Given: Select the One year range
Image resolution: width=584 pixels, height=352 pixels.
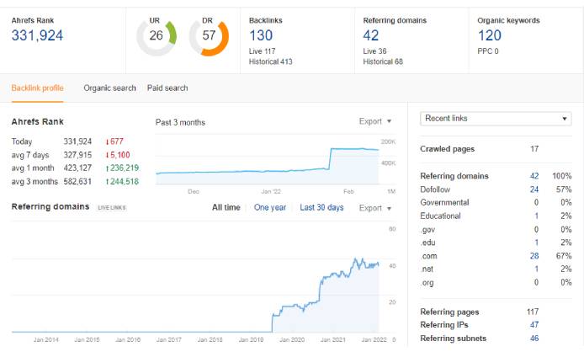Looking at the screenshot, I should [269, 207].
